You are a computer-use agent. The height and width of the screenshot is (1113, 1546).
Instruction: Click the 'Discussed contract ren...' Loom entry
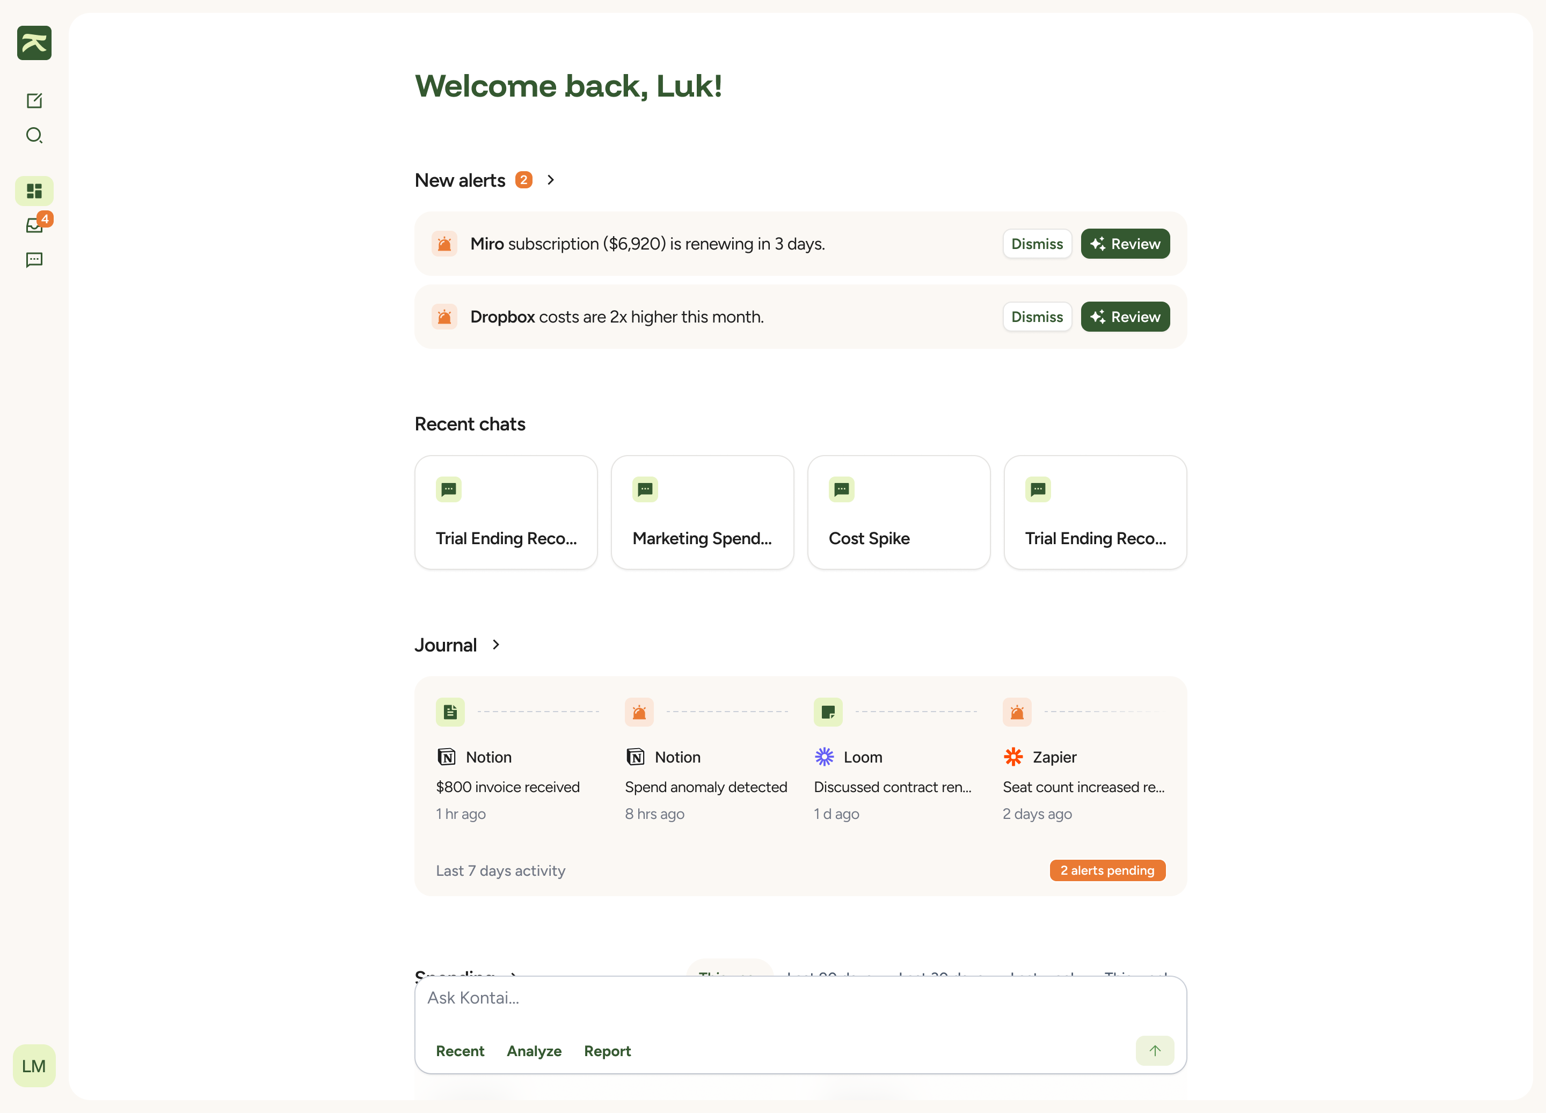pyautogui.click(x=892, y=787)
